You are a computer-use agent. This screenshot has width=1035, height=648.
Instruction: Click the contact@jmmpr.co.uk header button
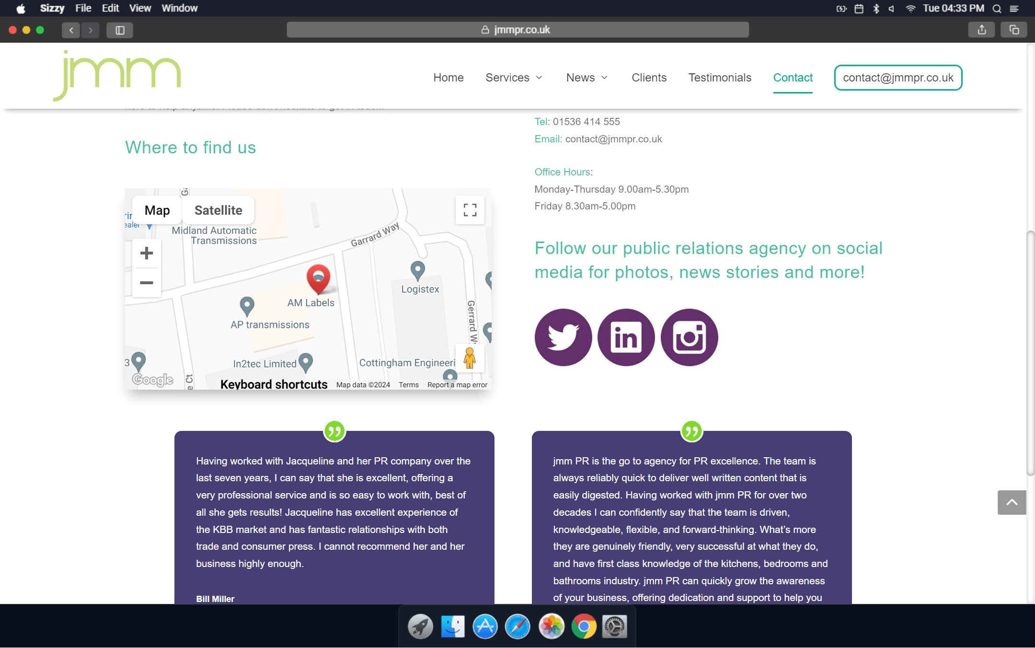[x=898, y=78]
